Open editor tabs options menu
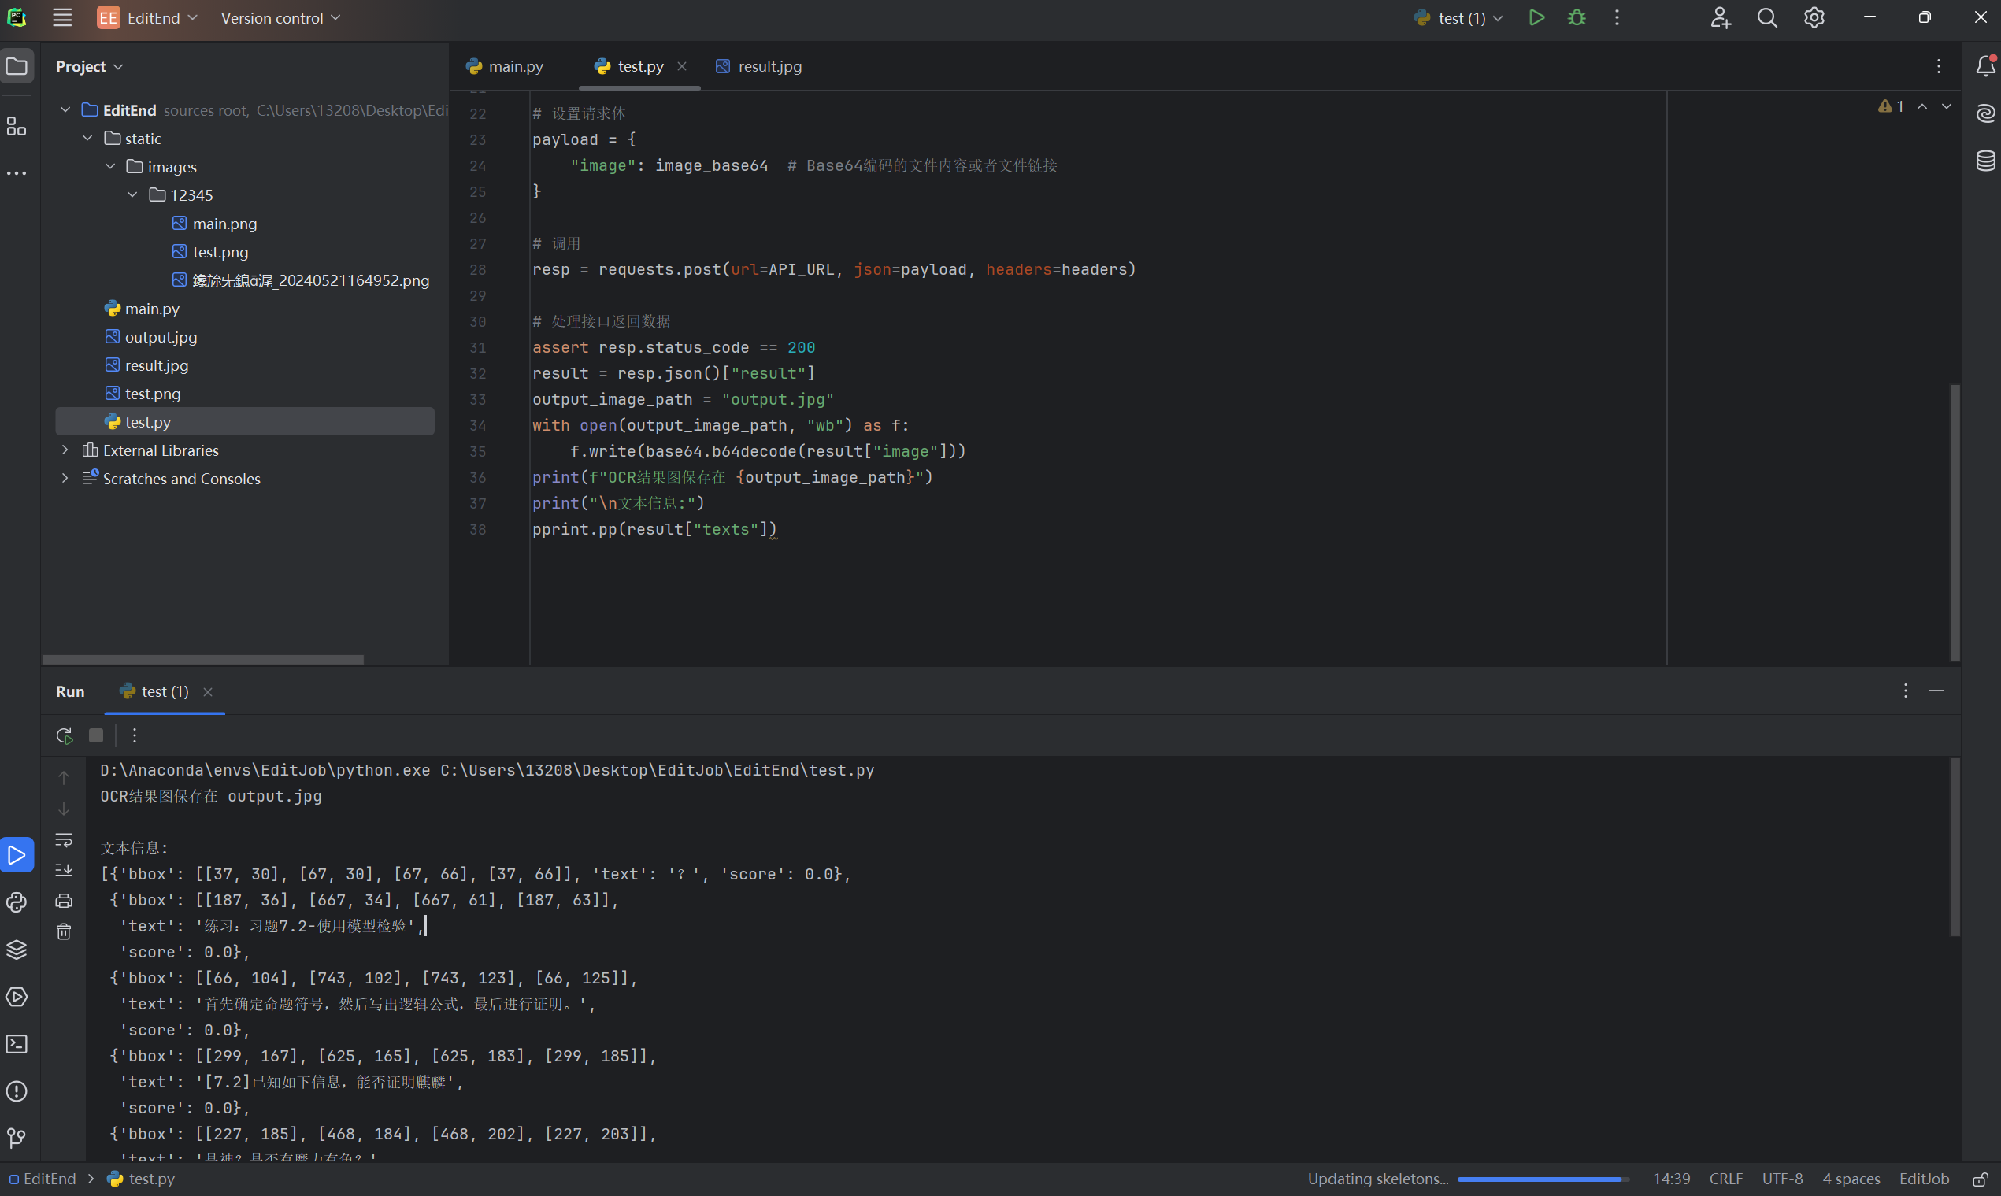This screenshot has width=2001, height=1196. tap(1939, 66)
